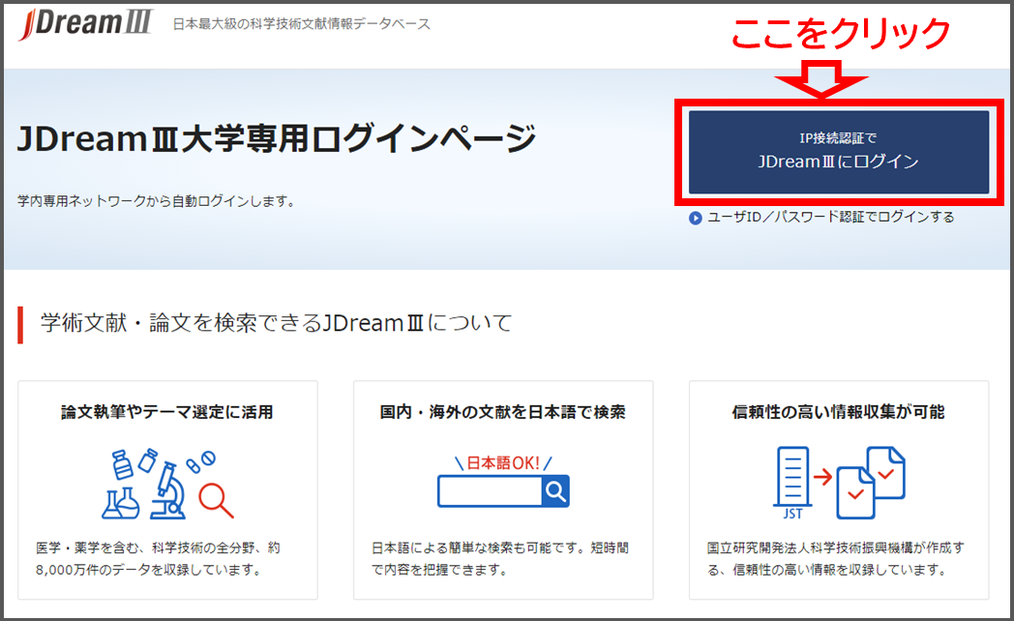The image size is (1014, 621).
Task: Click the 学術文献・論文を検索できるJDreamⅢについて heading
Action: [x=276, y=322]
